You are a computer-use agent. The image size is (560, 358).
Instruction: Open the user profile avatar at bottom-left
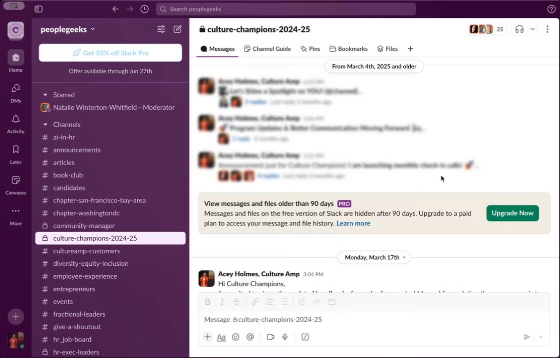click(x=15, y=340)
